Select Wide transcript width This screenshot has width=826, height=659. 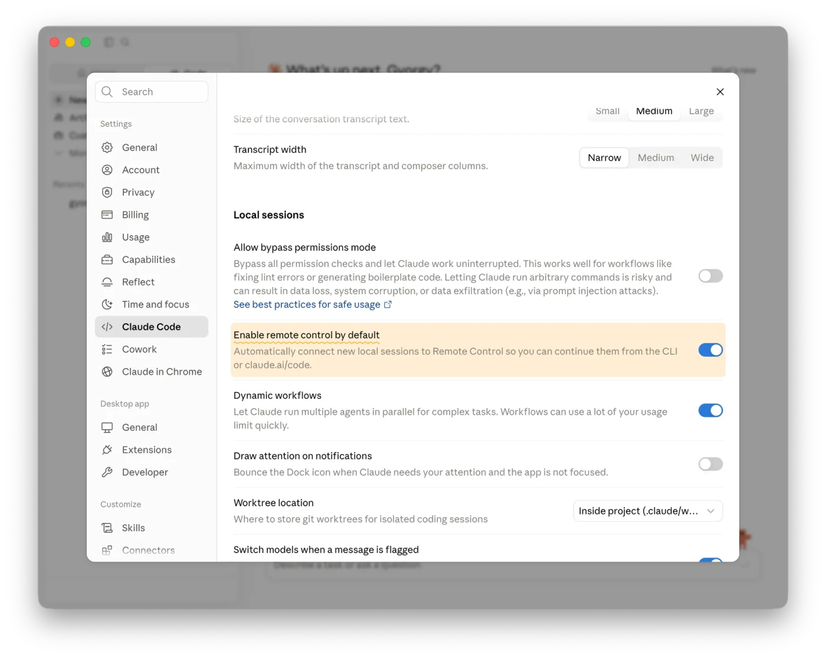tap(702, 157)
